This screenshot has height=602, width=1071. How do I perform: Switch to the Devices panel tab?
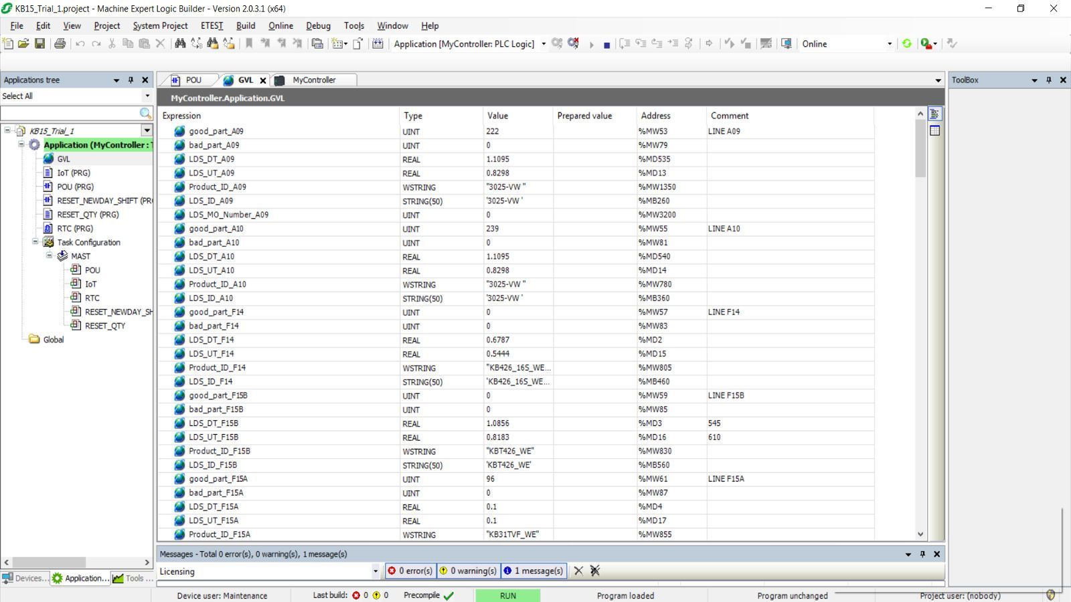[x=25, y=578]
